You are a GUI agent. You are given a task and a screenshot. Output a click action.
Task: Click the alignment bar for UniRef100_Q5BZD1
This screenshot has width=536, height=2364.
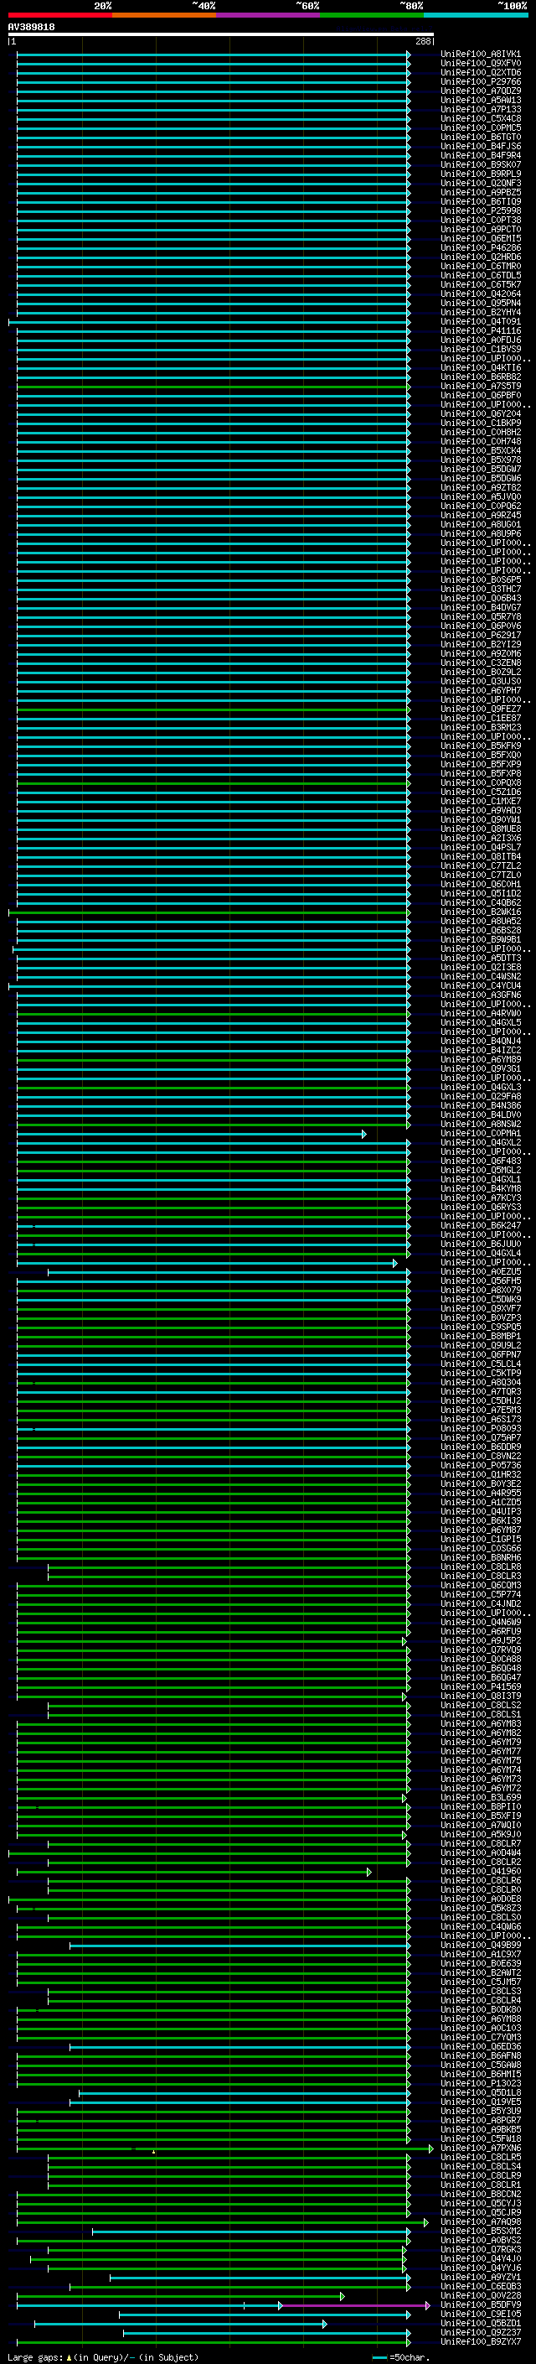click(x=178, y=2324)
